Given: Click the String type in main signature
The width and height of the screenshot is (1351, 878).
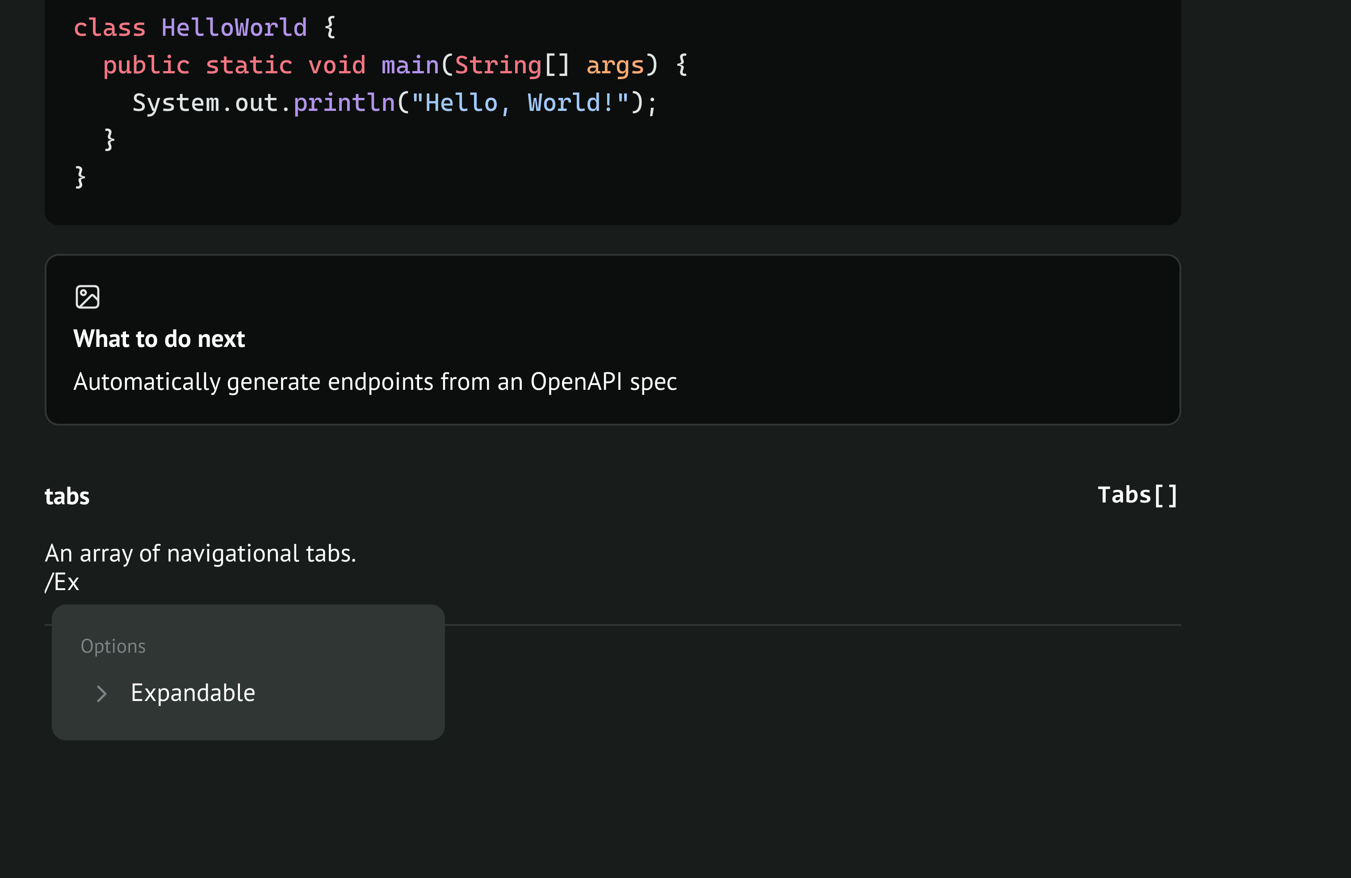Looking at the screenshot, I should pyautogui.click(x=498, y=65).
